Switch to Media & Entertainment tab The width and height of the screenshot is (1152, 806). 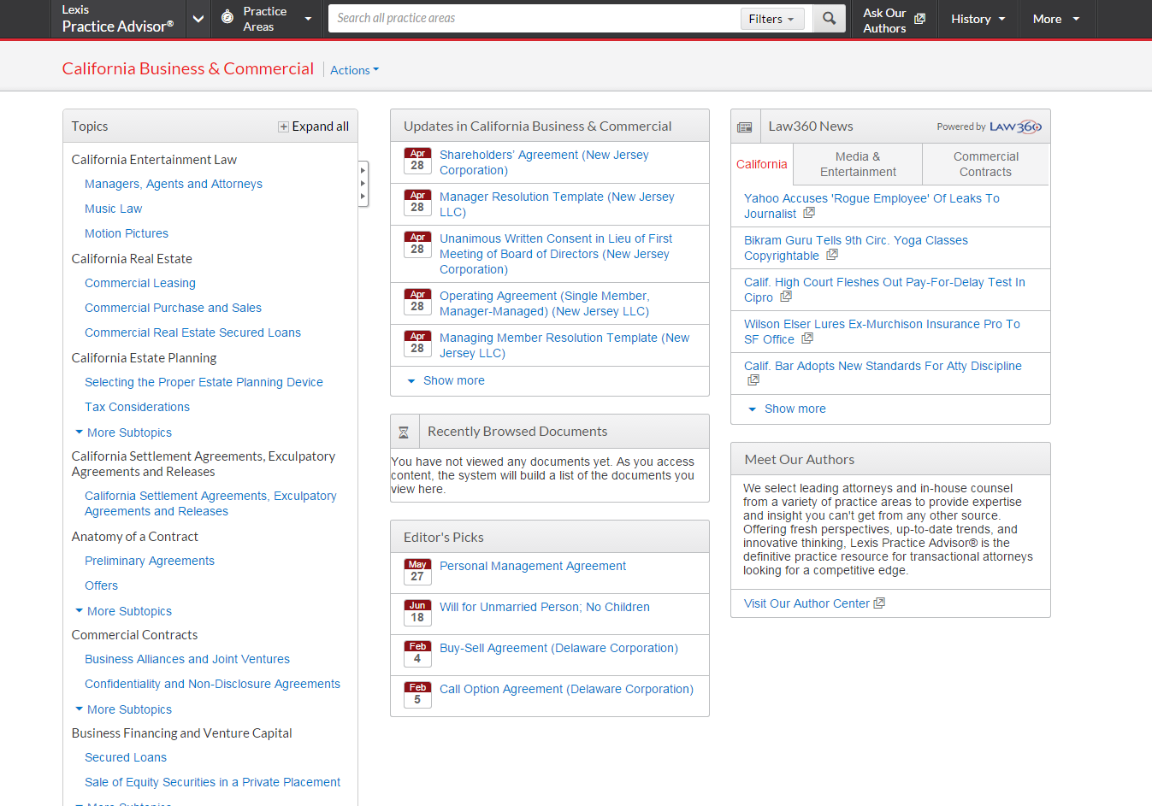(858, 164)
